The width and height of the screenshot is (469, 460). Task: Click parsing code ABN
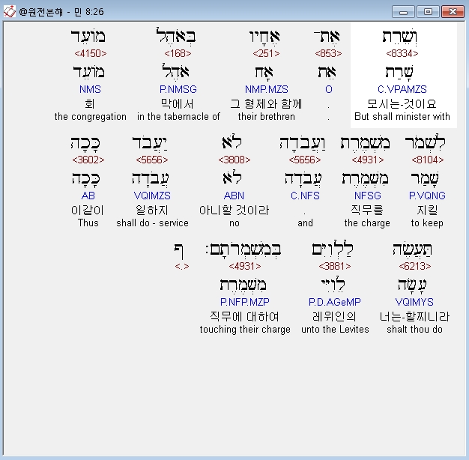pos(234,196)
